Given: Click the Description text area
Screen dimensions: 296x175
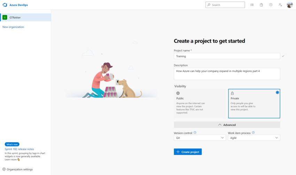Looking at the screenshot, I should tap(227, 74).
